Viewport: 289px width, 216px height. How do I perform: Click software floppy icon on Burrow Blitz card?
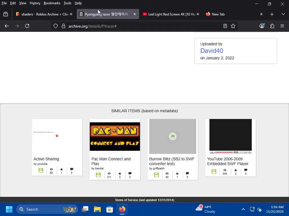tap(156, 175)
